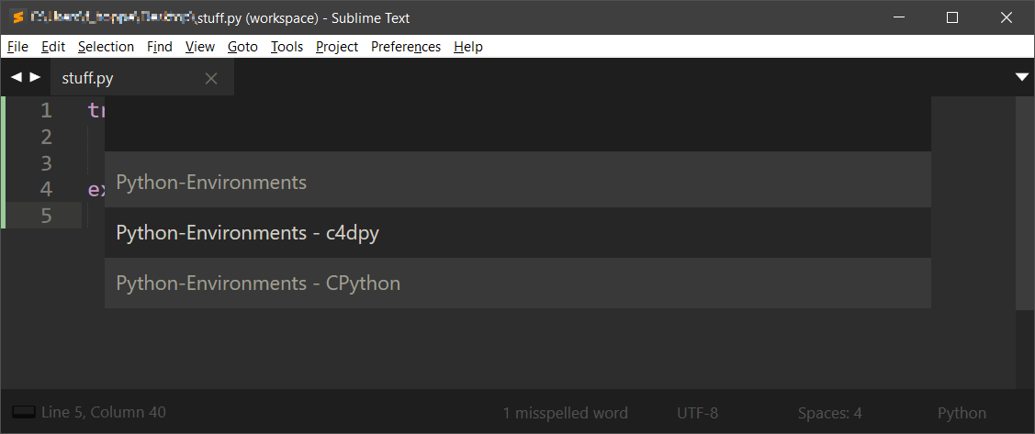Click the quick panel search input field
Screen dimensions: 1035x434
tap(517, 125)
